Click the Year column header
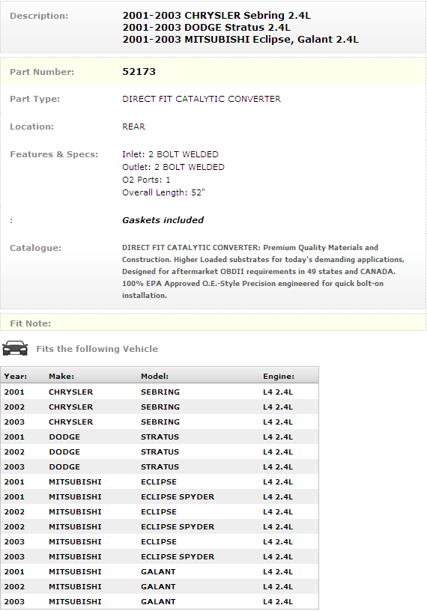Screen dimensions: 427x611 pos(16,376)
